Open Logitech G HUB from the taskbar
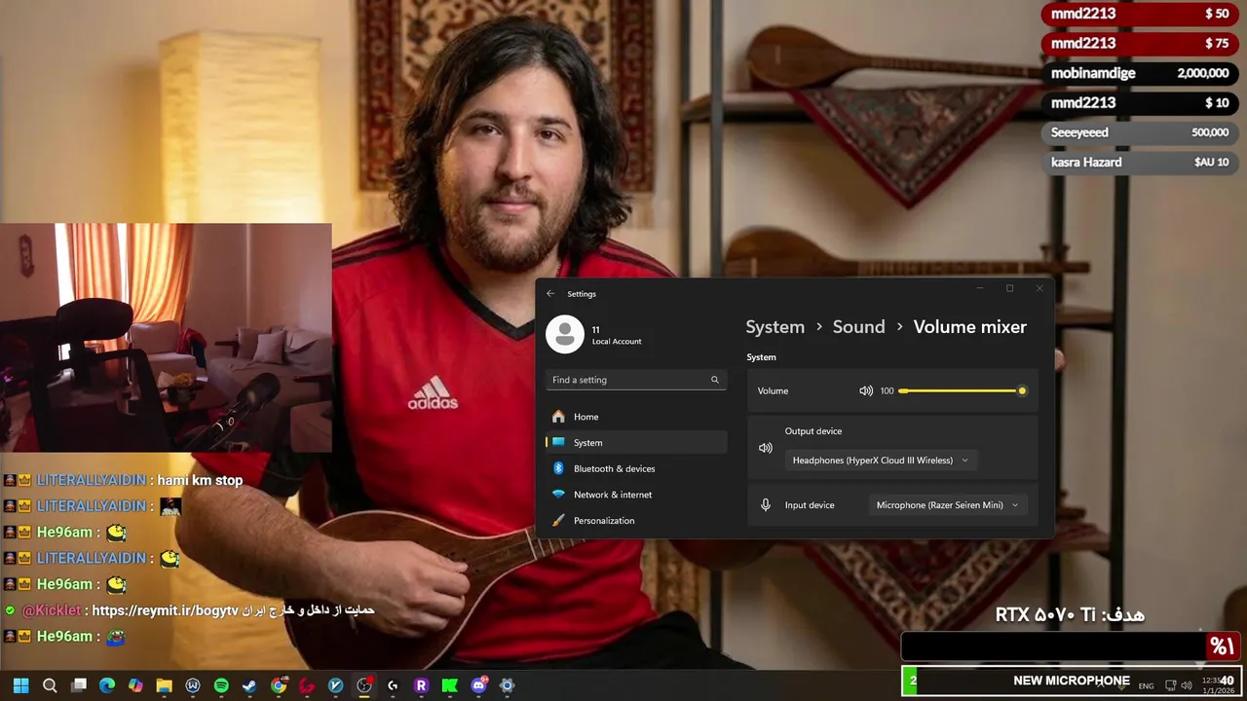 [393, 685]
